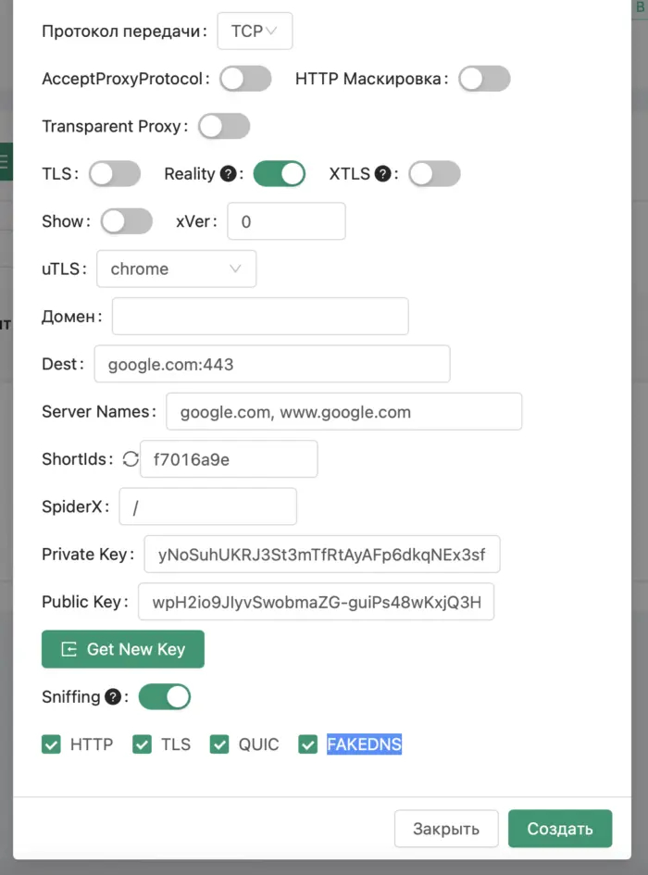Toggle the TLS switch on

(115, 174)
